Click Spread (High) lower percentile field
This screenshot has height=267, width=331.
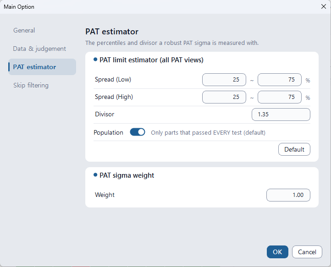[x=224, y=97]
